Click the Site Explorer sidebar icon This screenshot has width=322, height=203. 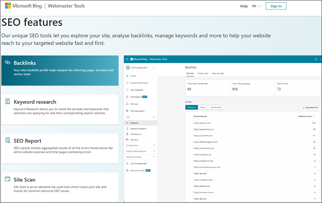click(x=127, y=97)
